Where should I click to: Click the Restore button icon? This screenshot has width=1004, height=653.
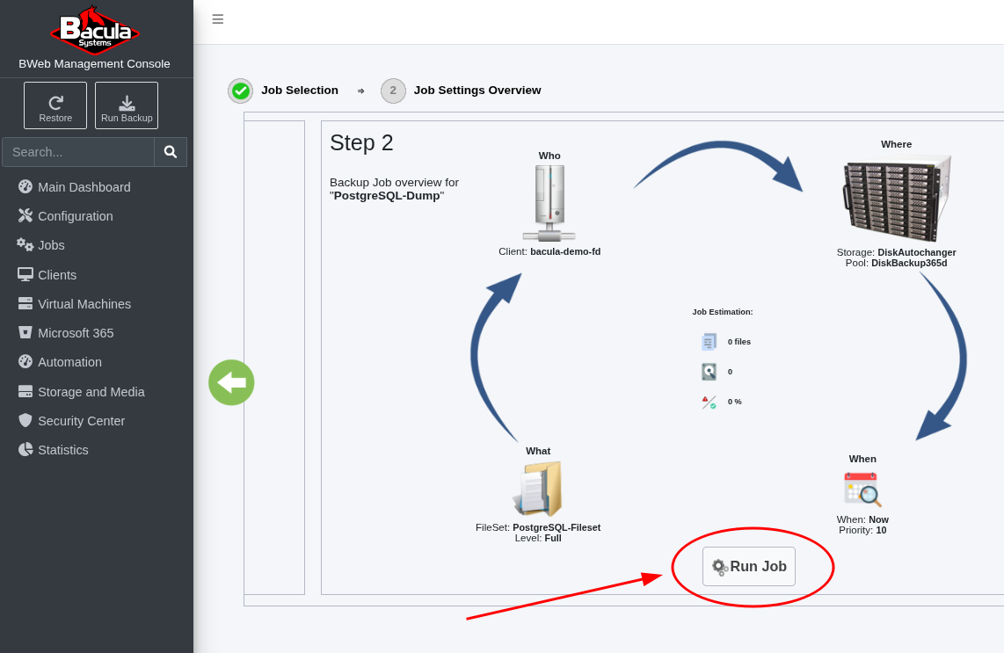pos(55,103)
